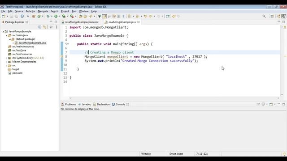Click Collapse All in Package Explorer
The width and height of the screenshot is (287, 161).
(40, 27)
